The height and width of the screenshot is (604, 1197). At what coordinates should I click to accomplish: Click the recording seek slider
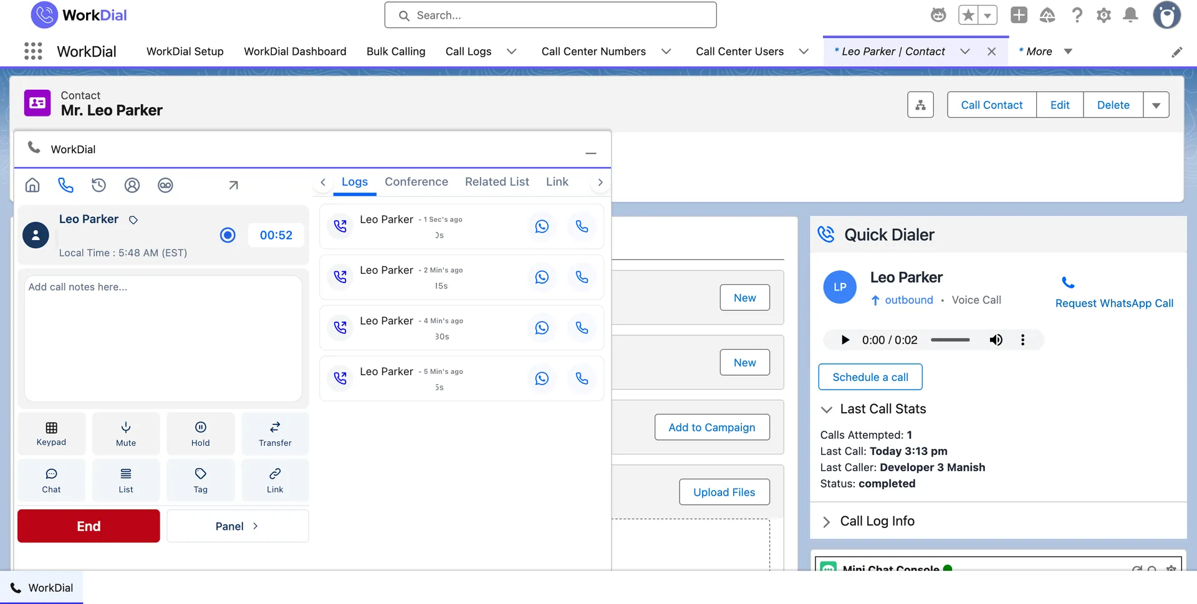[950, 340]
